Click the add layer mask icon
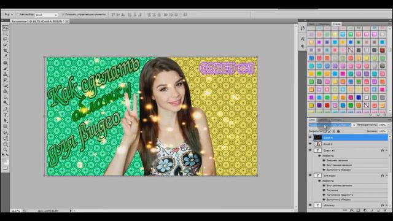The height and width of the screenshot is (221, 393). tap(359, 210)
